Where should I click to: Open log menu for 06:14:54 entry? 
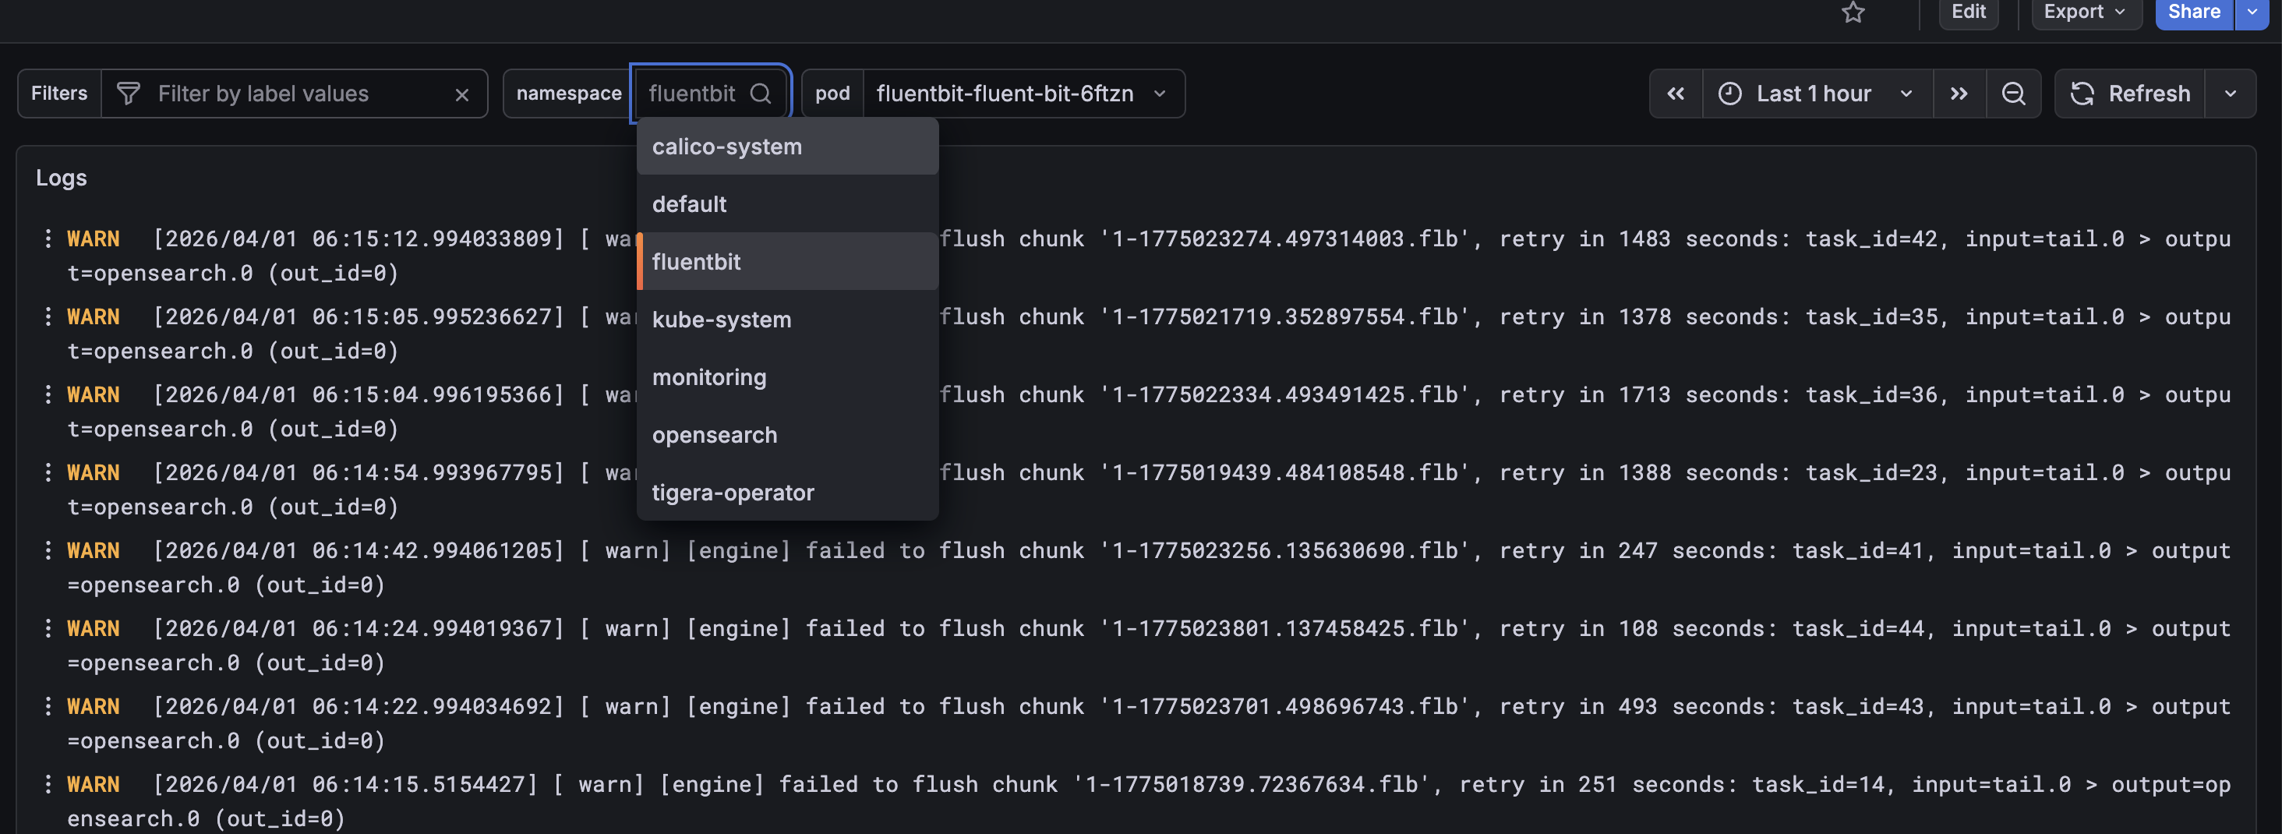(x=48, y=472)
